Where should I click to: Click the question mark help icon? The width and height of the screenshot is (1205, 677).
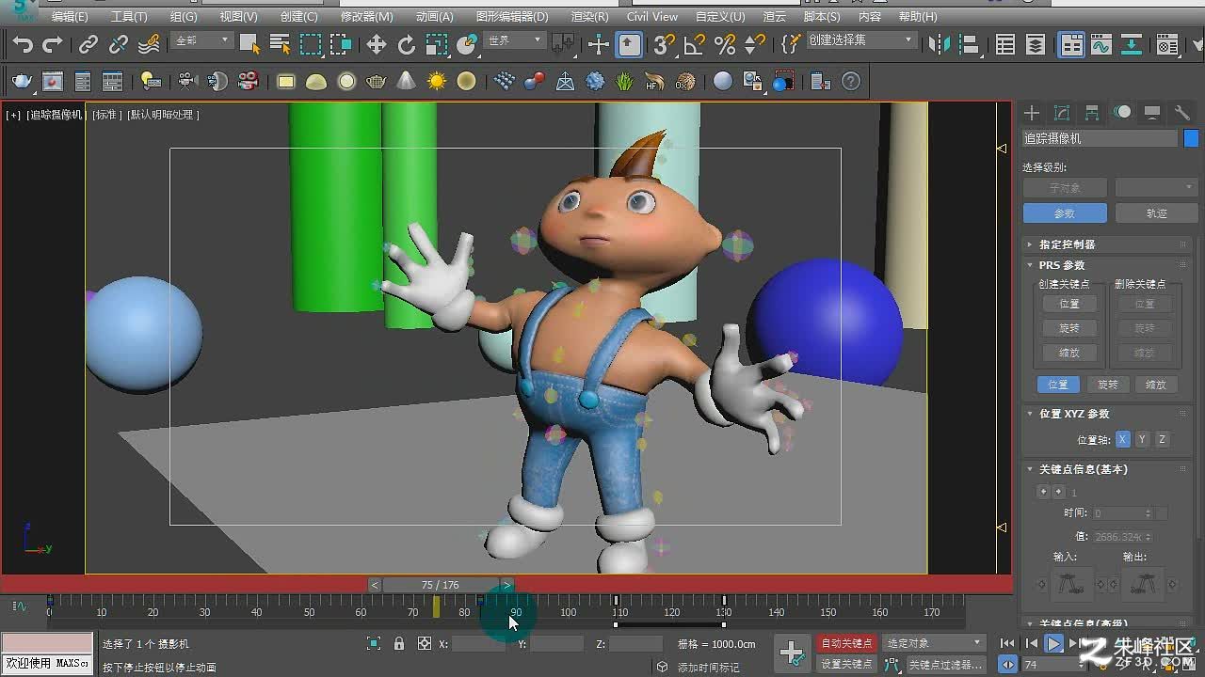click(851, 82)
